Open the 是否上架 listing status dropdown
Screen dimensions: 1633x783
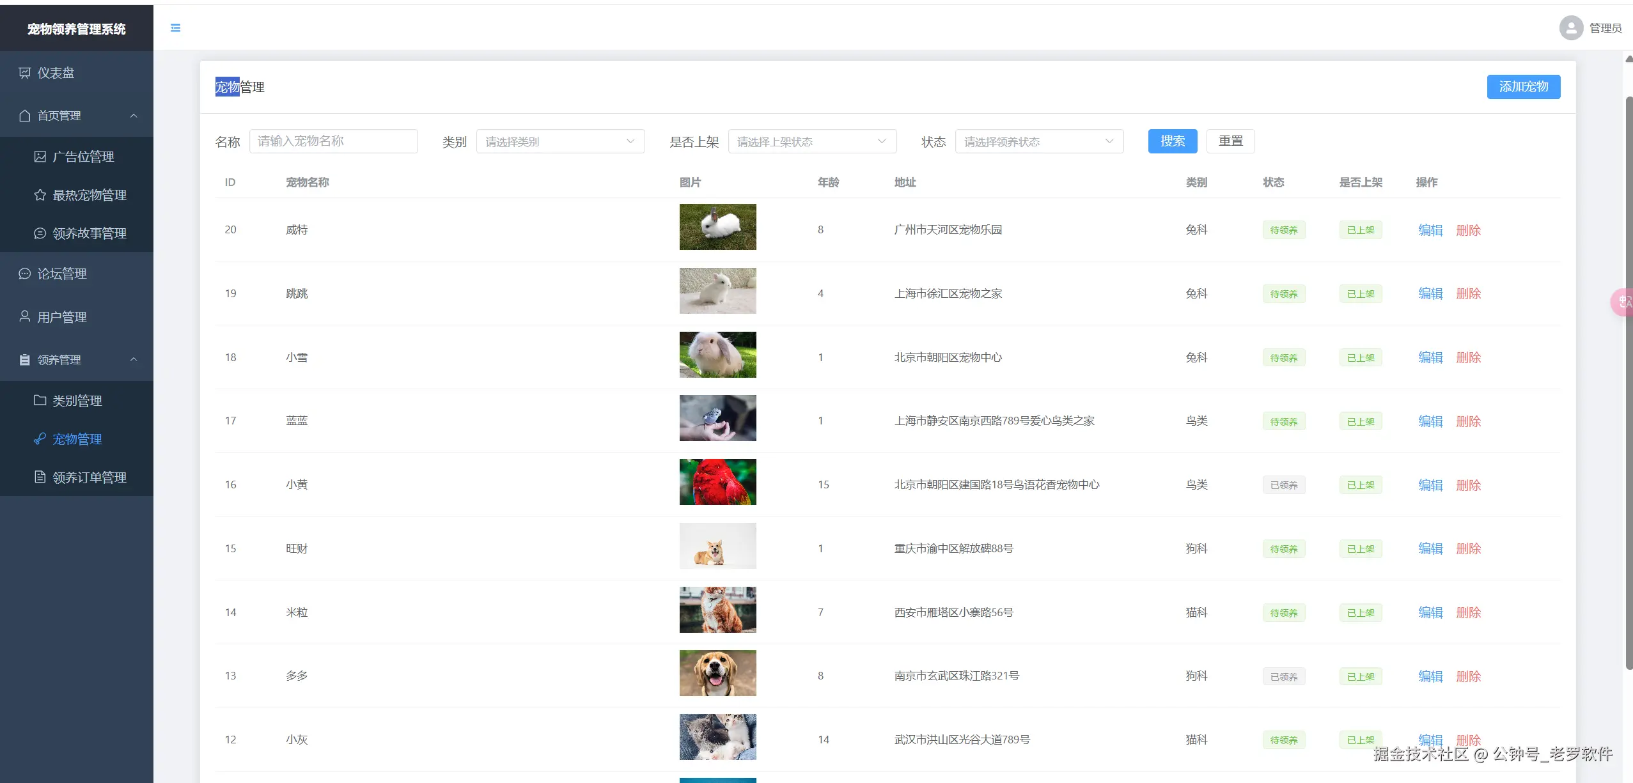(x=812, y=141)
